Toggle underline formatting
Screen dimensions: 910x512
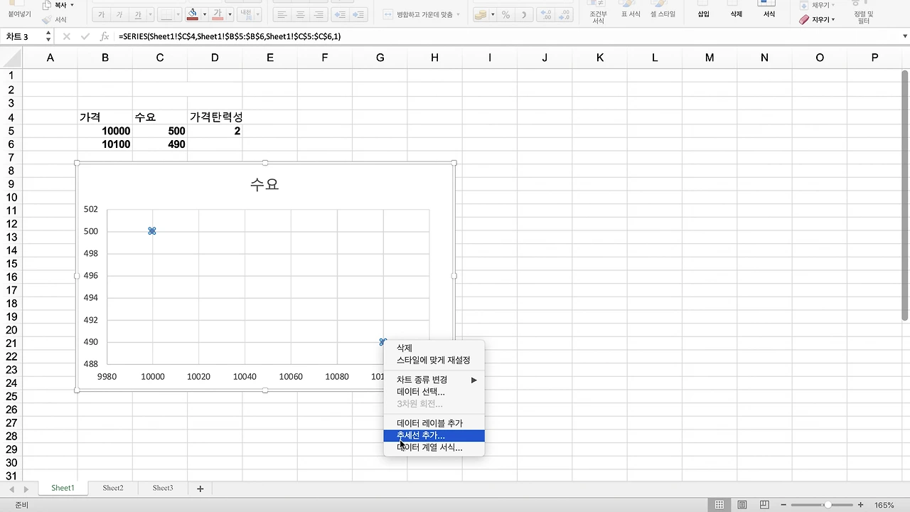(139, 14)
